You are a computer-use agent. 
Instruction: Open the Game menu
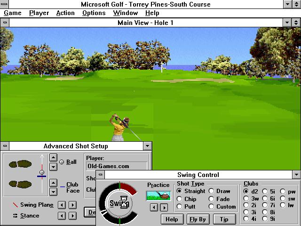click(x=13, y=13)
